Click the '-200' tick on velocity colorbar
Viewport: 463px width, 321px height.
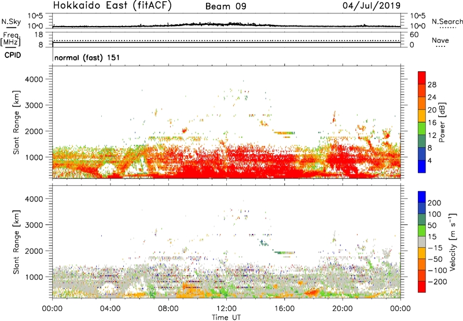click(x=438, y=282)
